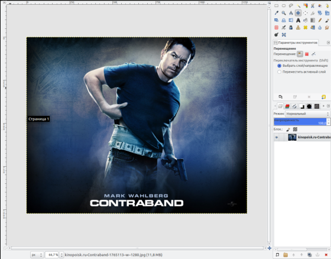Select the Cage Transform tool
331x259 pixels.
point(284,35)
